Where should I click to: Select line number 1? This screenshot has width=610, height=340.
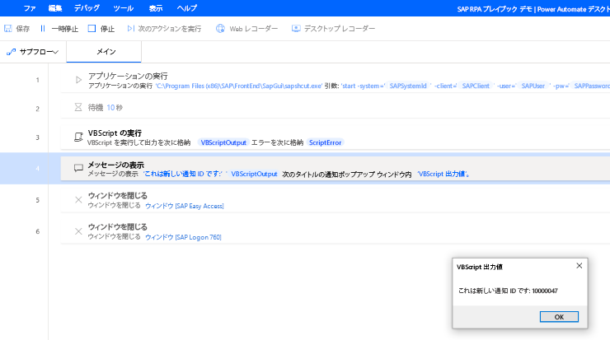38,80
